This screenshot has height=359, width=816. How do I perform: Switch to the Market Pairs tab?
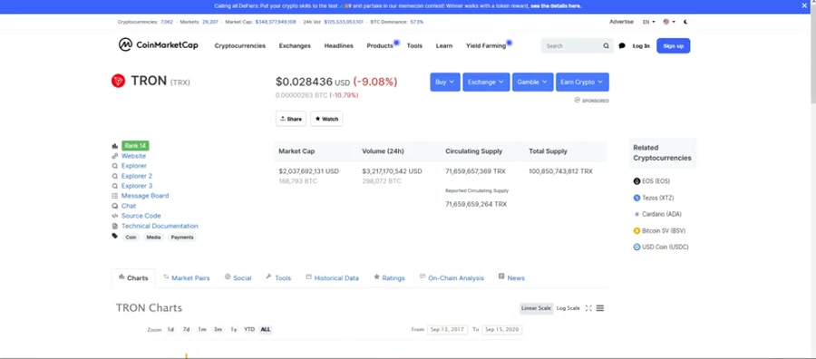point(186,277)
